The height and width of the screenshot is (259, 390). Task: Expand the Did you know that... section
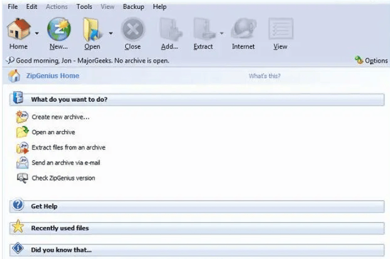tap(197, 250)
